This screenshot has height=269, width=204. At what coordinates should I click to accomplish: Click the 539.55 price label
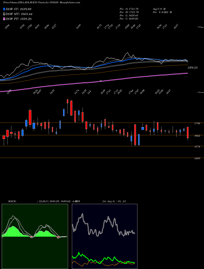coord(193,68)
